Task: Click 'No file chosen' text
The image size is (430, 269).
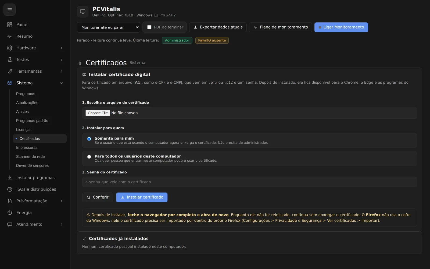Action: [124, 113]
